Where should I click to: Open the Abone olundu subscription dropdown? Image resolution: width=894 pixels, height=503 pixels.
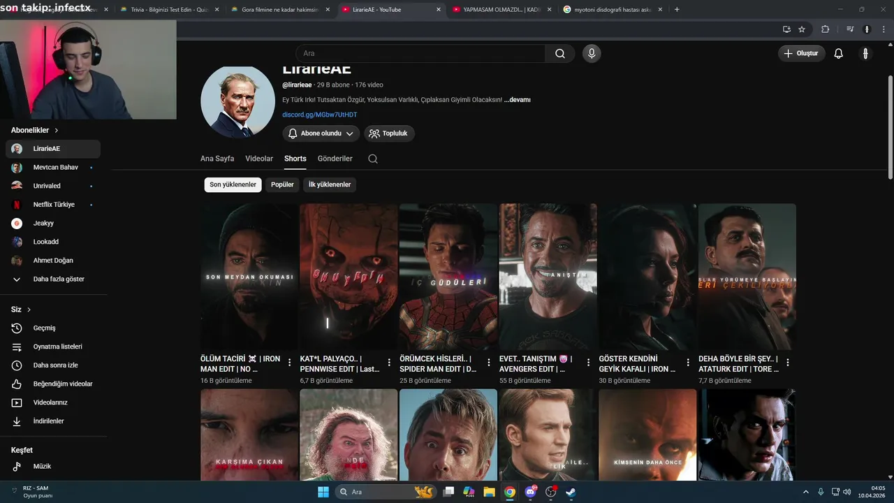click(x=321, y=133)
